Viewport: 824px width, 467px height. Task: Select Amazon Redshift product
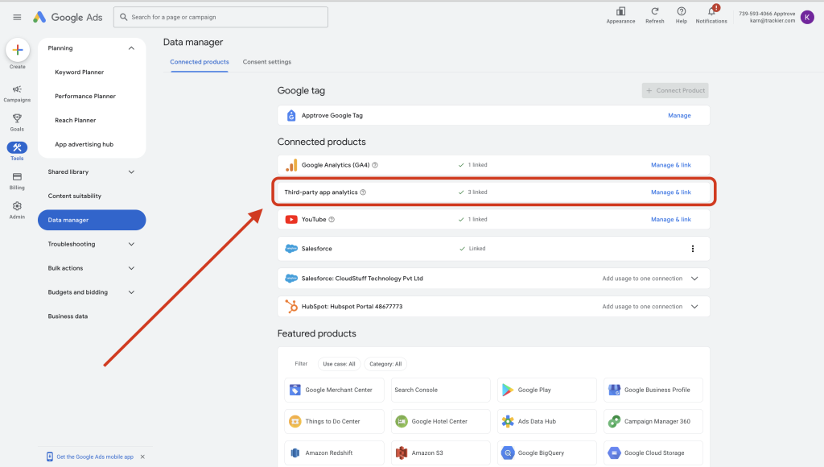pos(334,453)
